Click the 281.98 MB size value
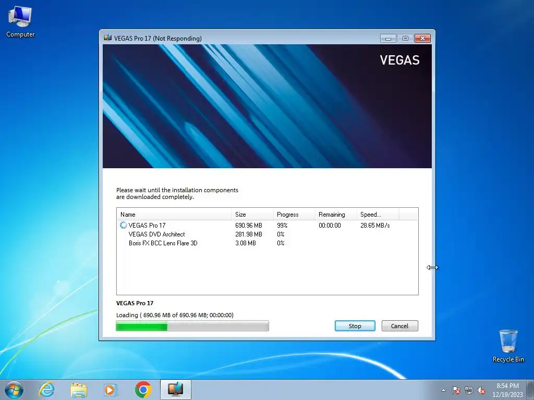This screenshot has width=534, height=400. pyautogui.click(x=249, y=234)
